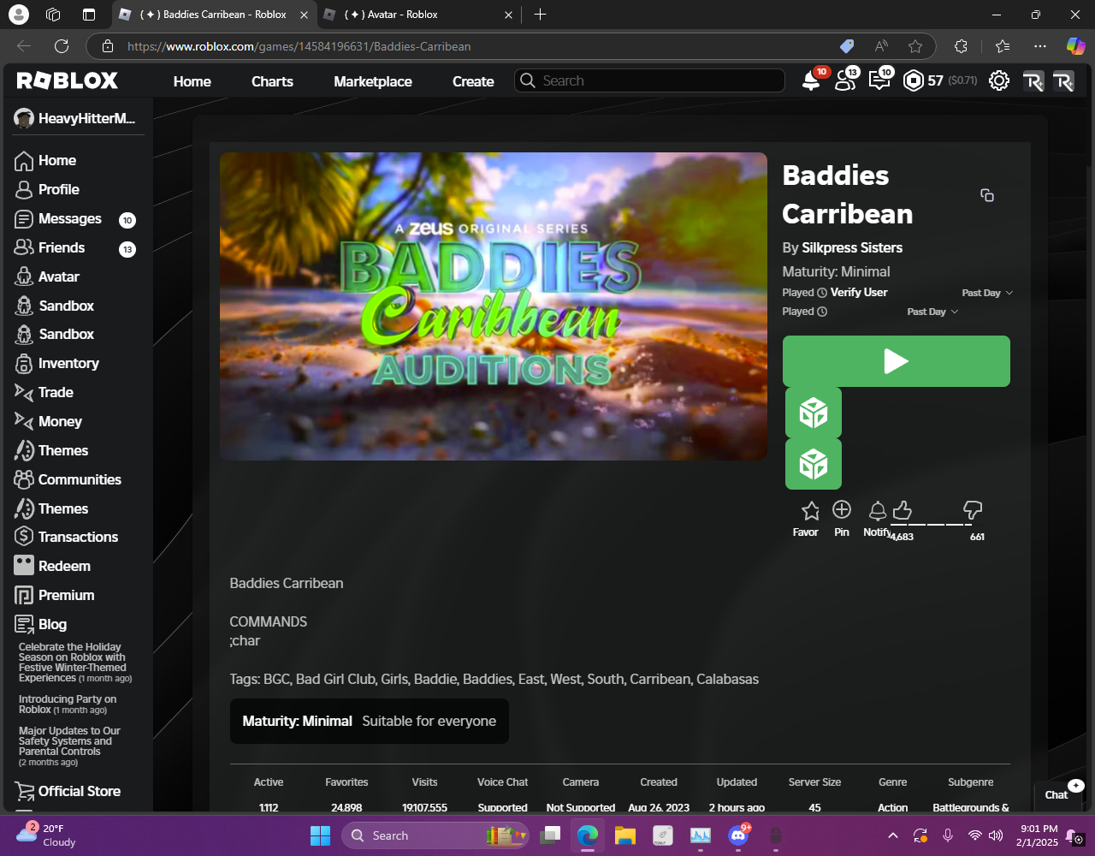Image resolution: width=1095 pixels, height=856 pixels.
Task: Open Celebrate the Holiday Season blog post
Action: pos(75,663)
